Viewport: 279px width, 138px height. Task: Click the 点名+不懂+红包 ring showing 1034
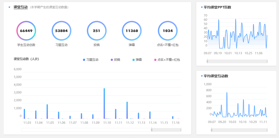(x=168, y=31)
